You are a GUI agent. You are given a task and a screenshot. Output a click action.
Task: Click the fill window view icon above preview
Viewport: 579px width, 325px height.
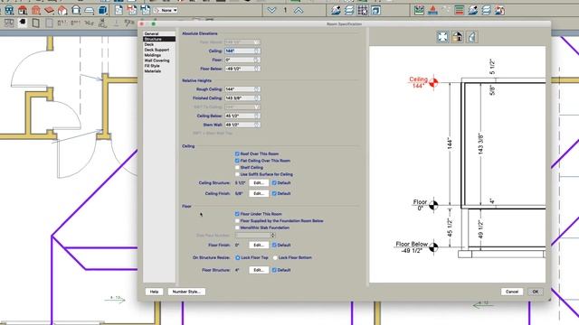(x=442, y=36)
